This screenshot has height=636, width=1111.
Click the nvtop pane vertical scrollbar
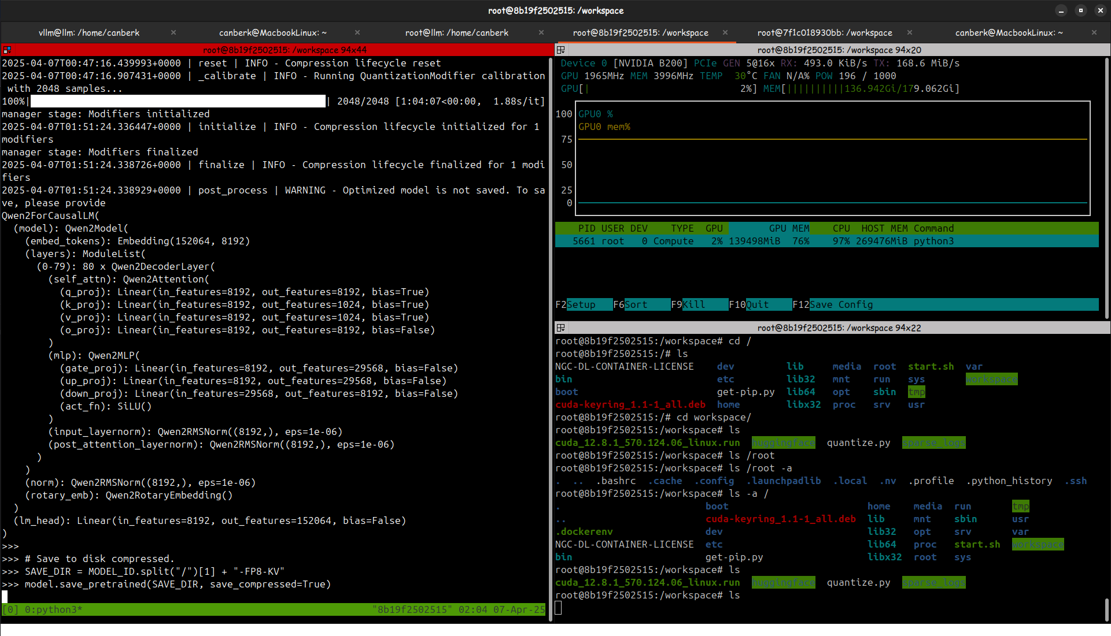coord(1107,187)
